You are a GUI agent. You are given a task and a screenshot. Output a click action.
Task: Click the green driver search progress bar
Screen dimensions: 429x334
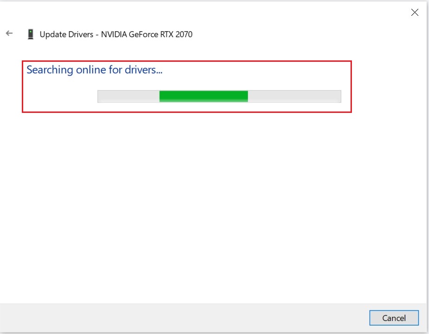point(219,96)
